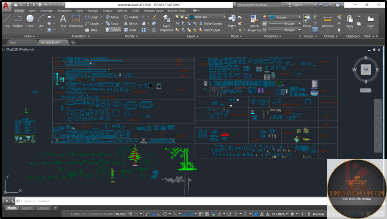Click the keyword search box

tap(258, 5)
